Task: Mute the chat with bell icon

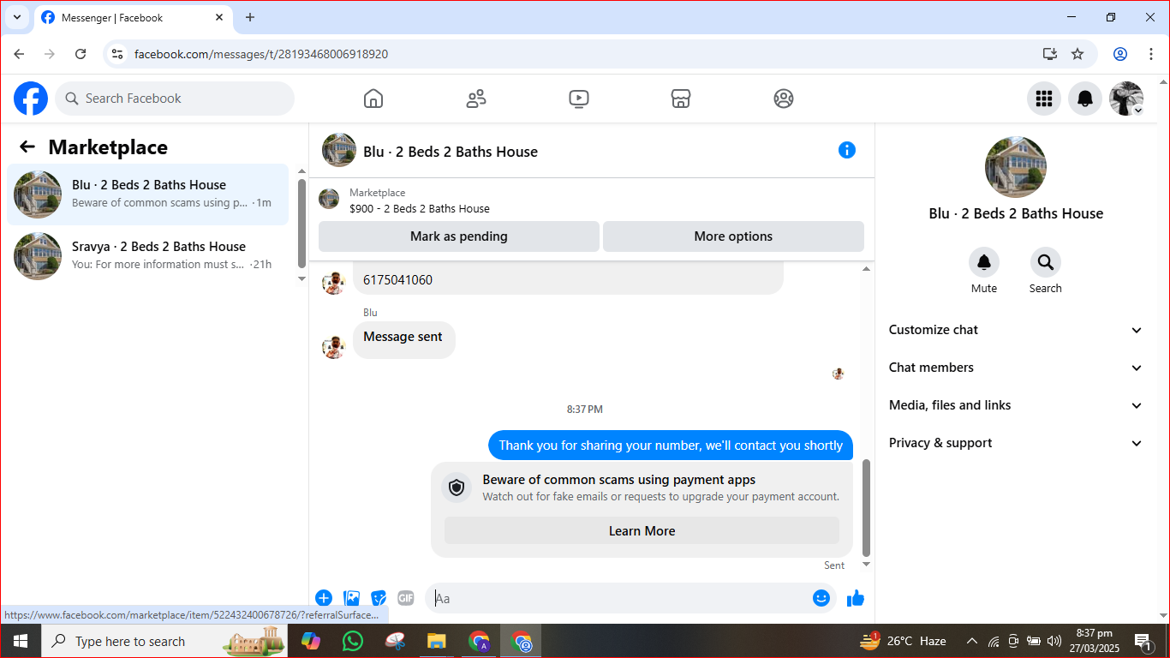Action: [984, 262]
